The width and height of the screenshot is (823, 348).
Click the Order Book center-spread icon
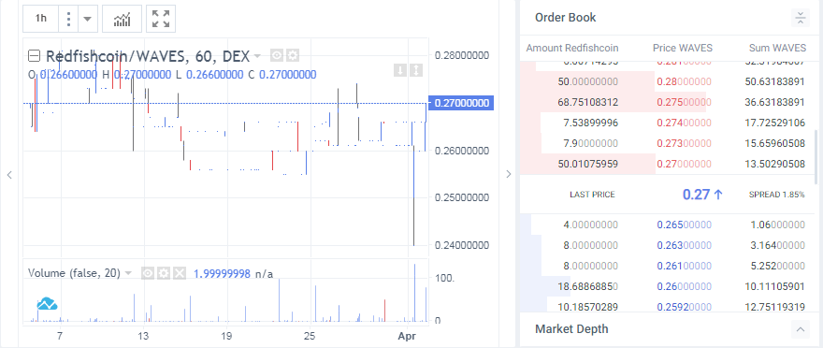[800, 18]
